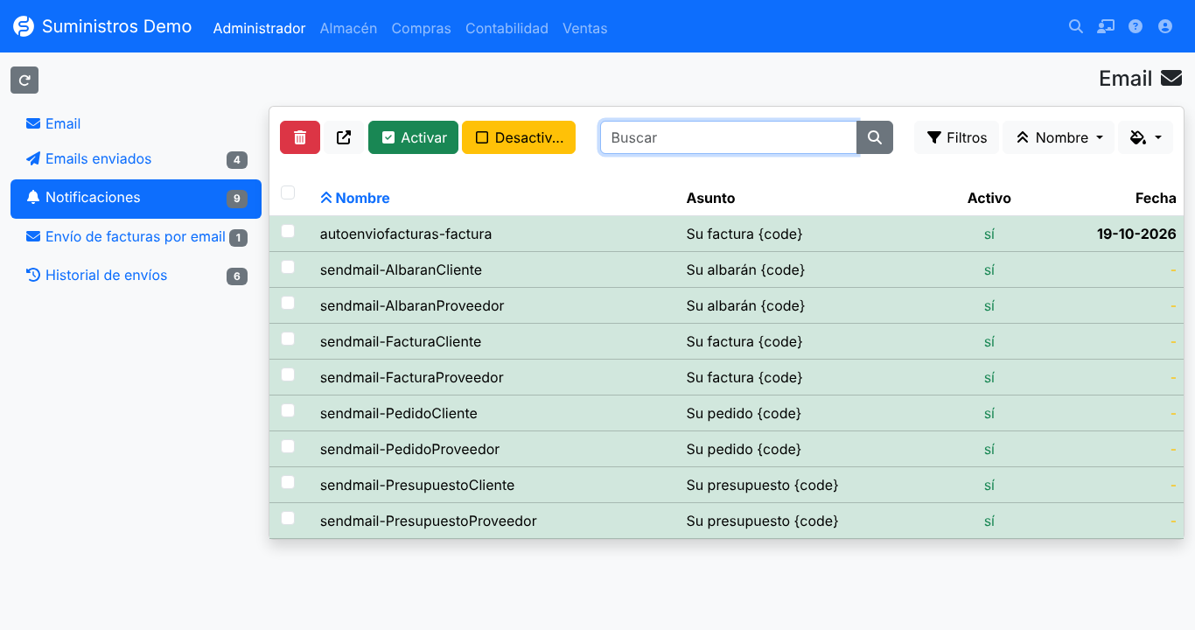Open the sendmail-PresupuestoCliente notification row
This screenshot has width=1195, height=630.
pyautogui.click(x=726, y=485)
